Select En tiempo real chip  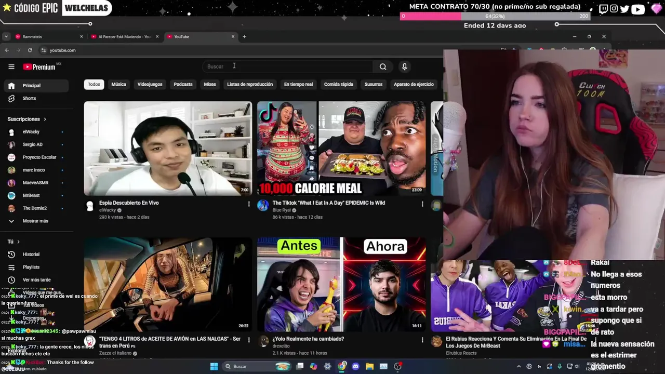[298, 84]
